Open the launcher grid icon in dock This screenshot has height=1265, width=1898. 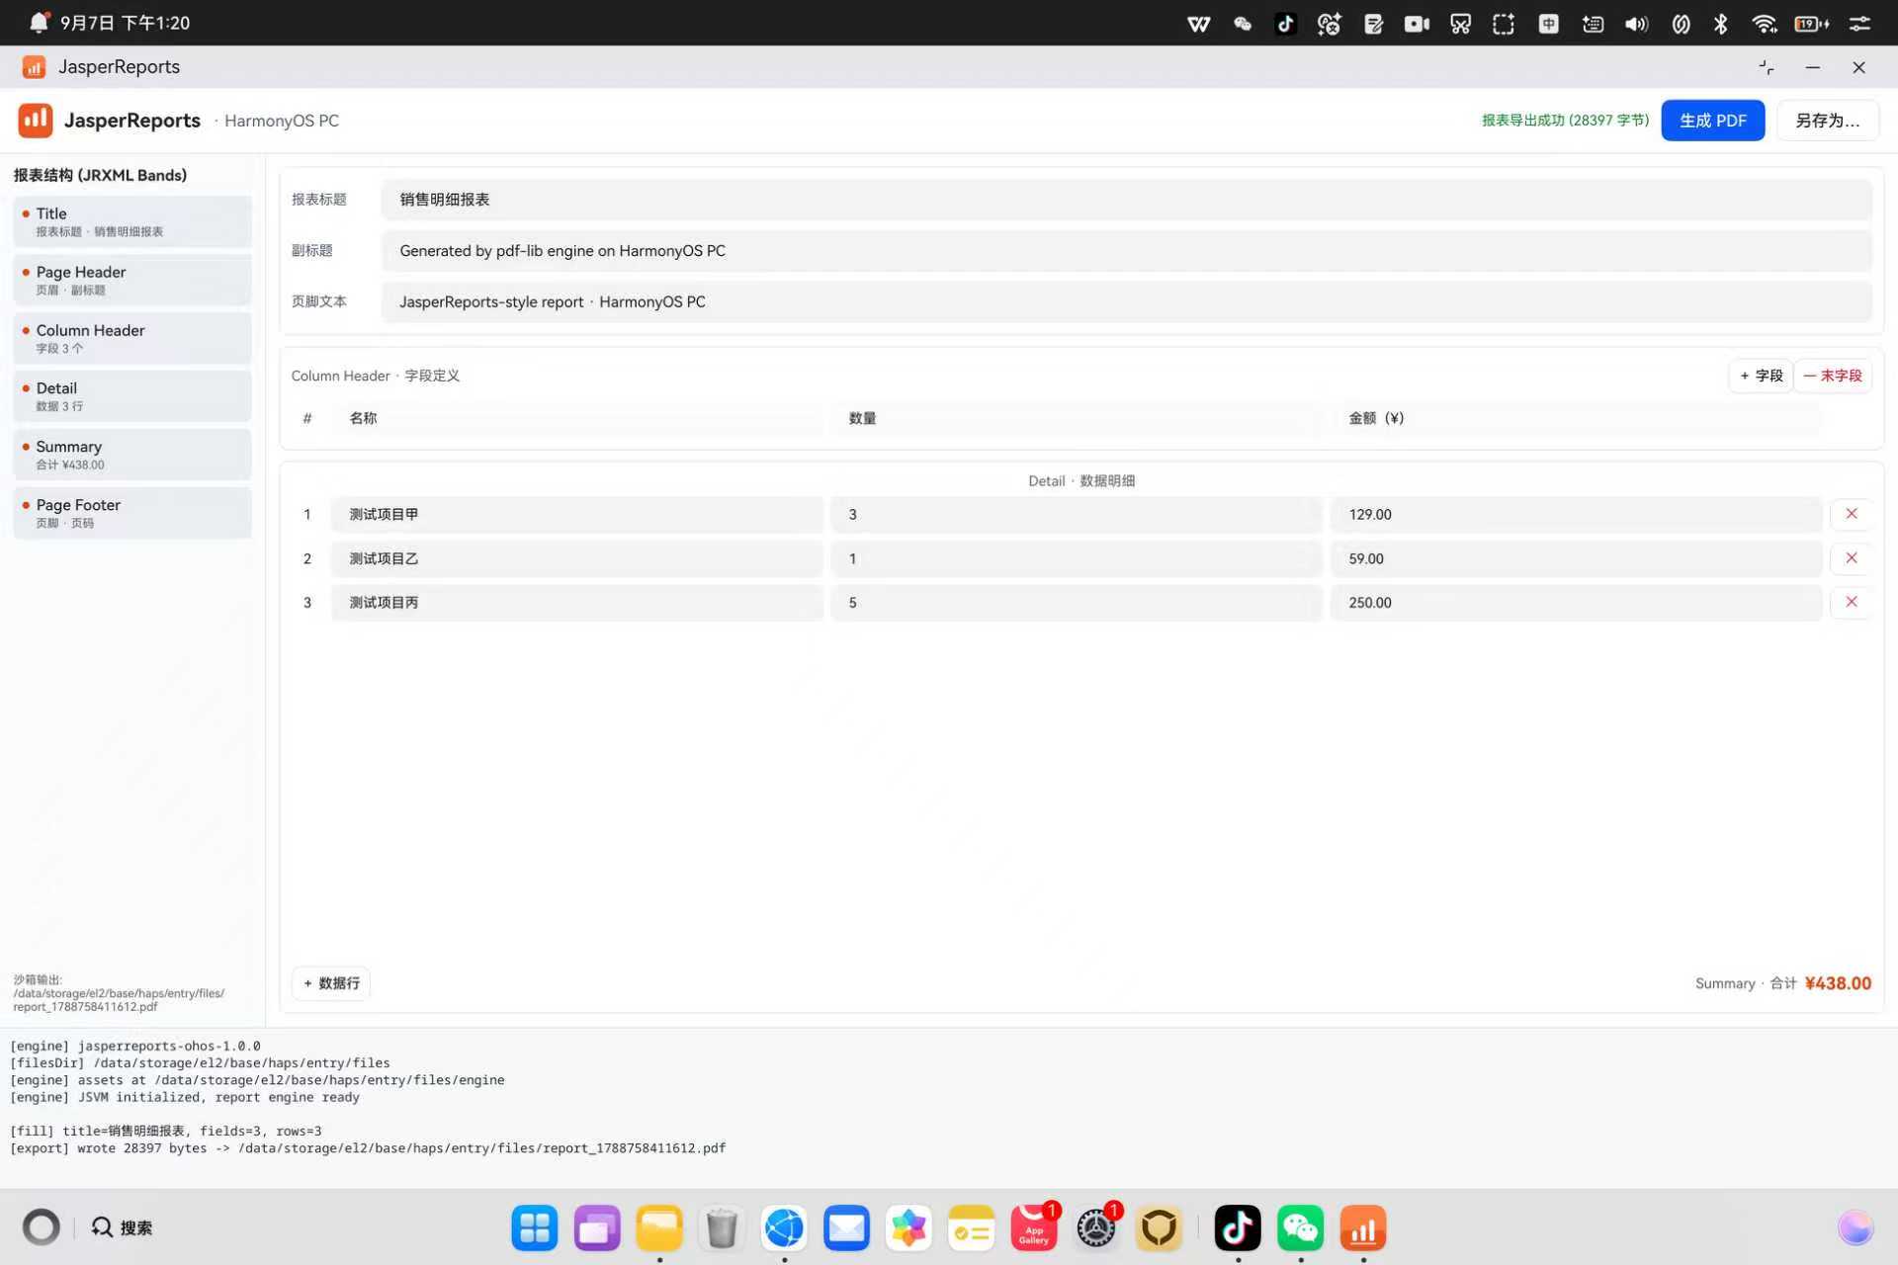[x=535, y=1228]
